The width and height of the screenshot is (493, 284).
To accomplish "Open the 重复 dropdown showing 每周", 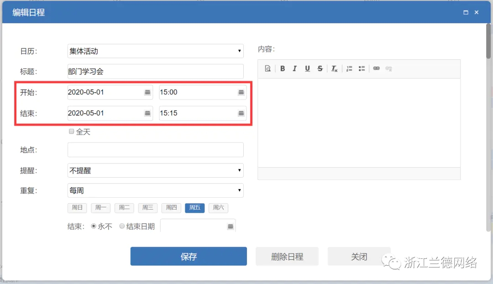I will tap(155, 190).
